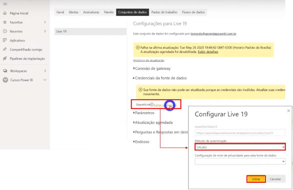Click the Cancelar button
Image resolution: width=293 pixels, height=190 pixels.
coord(275,179)
